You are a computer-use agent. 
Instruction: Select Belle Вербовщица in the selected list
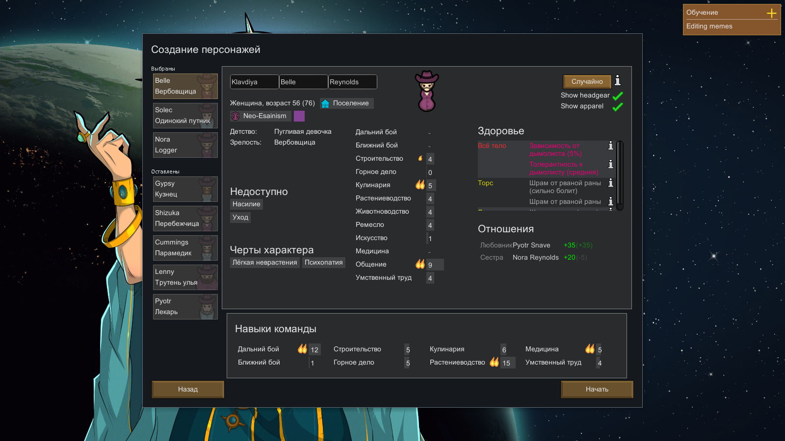[x=185, y=86]
